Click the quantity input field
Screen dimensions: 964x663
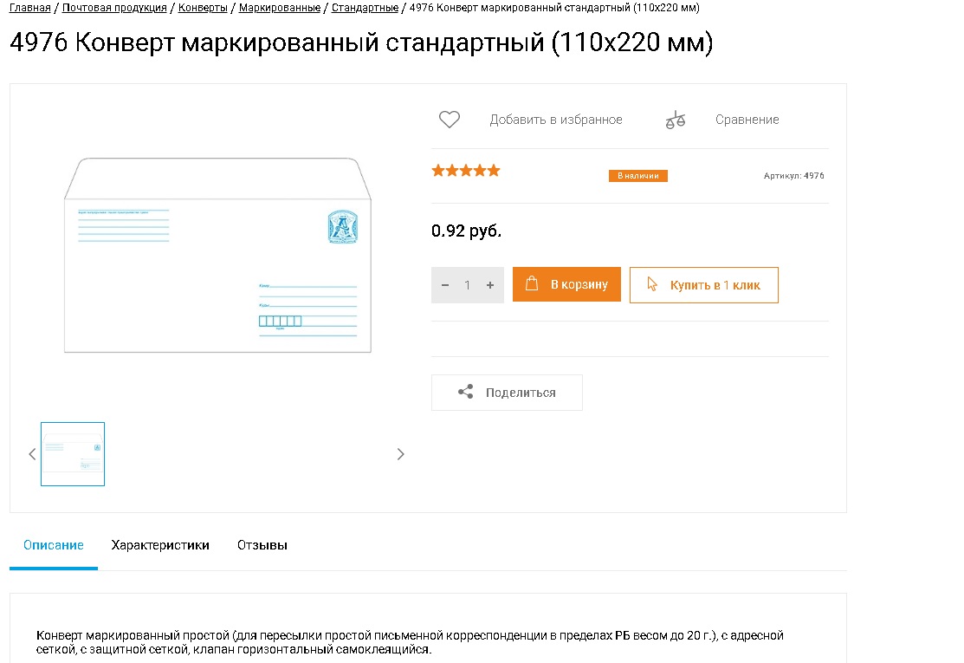coord(468,285)
